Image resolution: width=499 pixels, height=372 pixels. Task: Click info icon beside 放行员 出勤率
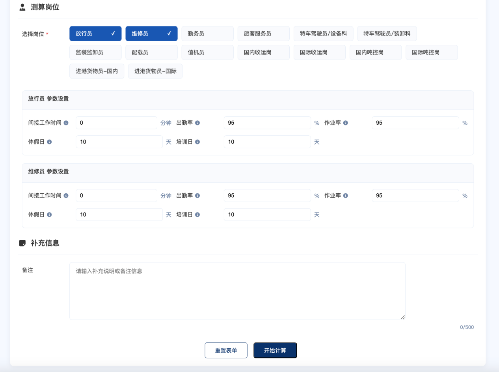(197, 123)
